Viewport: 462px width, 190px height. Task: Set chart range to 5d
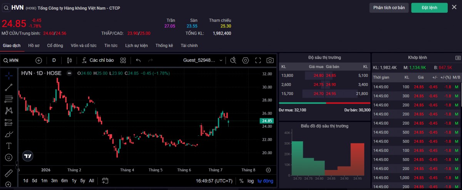click(35, 181)
